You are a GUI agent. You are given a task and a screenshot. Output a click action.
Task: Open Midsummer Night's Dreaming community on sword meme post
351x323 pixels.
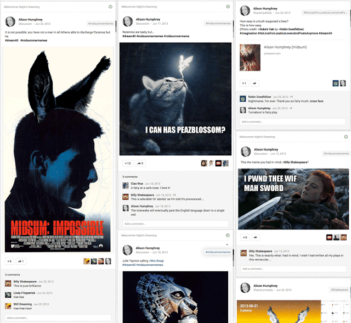[x=257, y=137]
